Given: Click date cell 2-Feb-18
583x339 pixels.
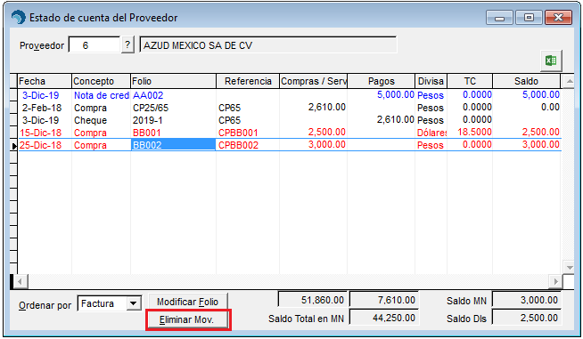Looking at the screenshot, I should tap(45, 108).
